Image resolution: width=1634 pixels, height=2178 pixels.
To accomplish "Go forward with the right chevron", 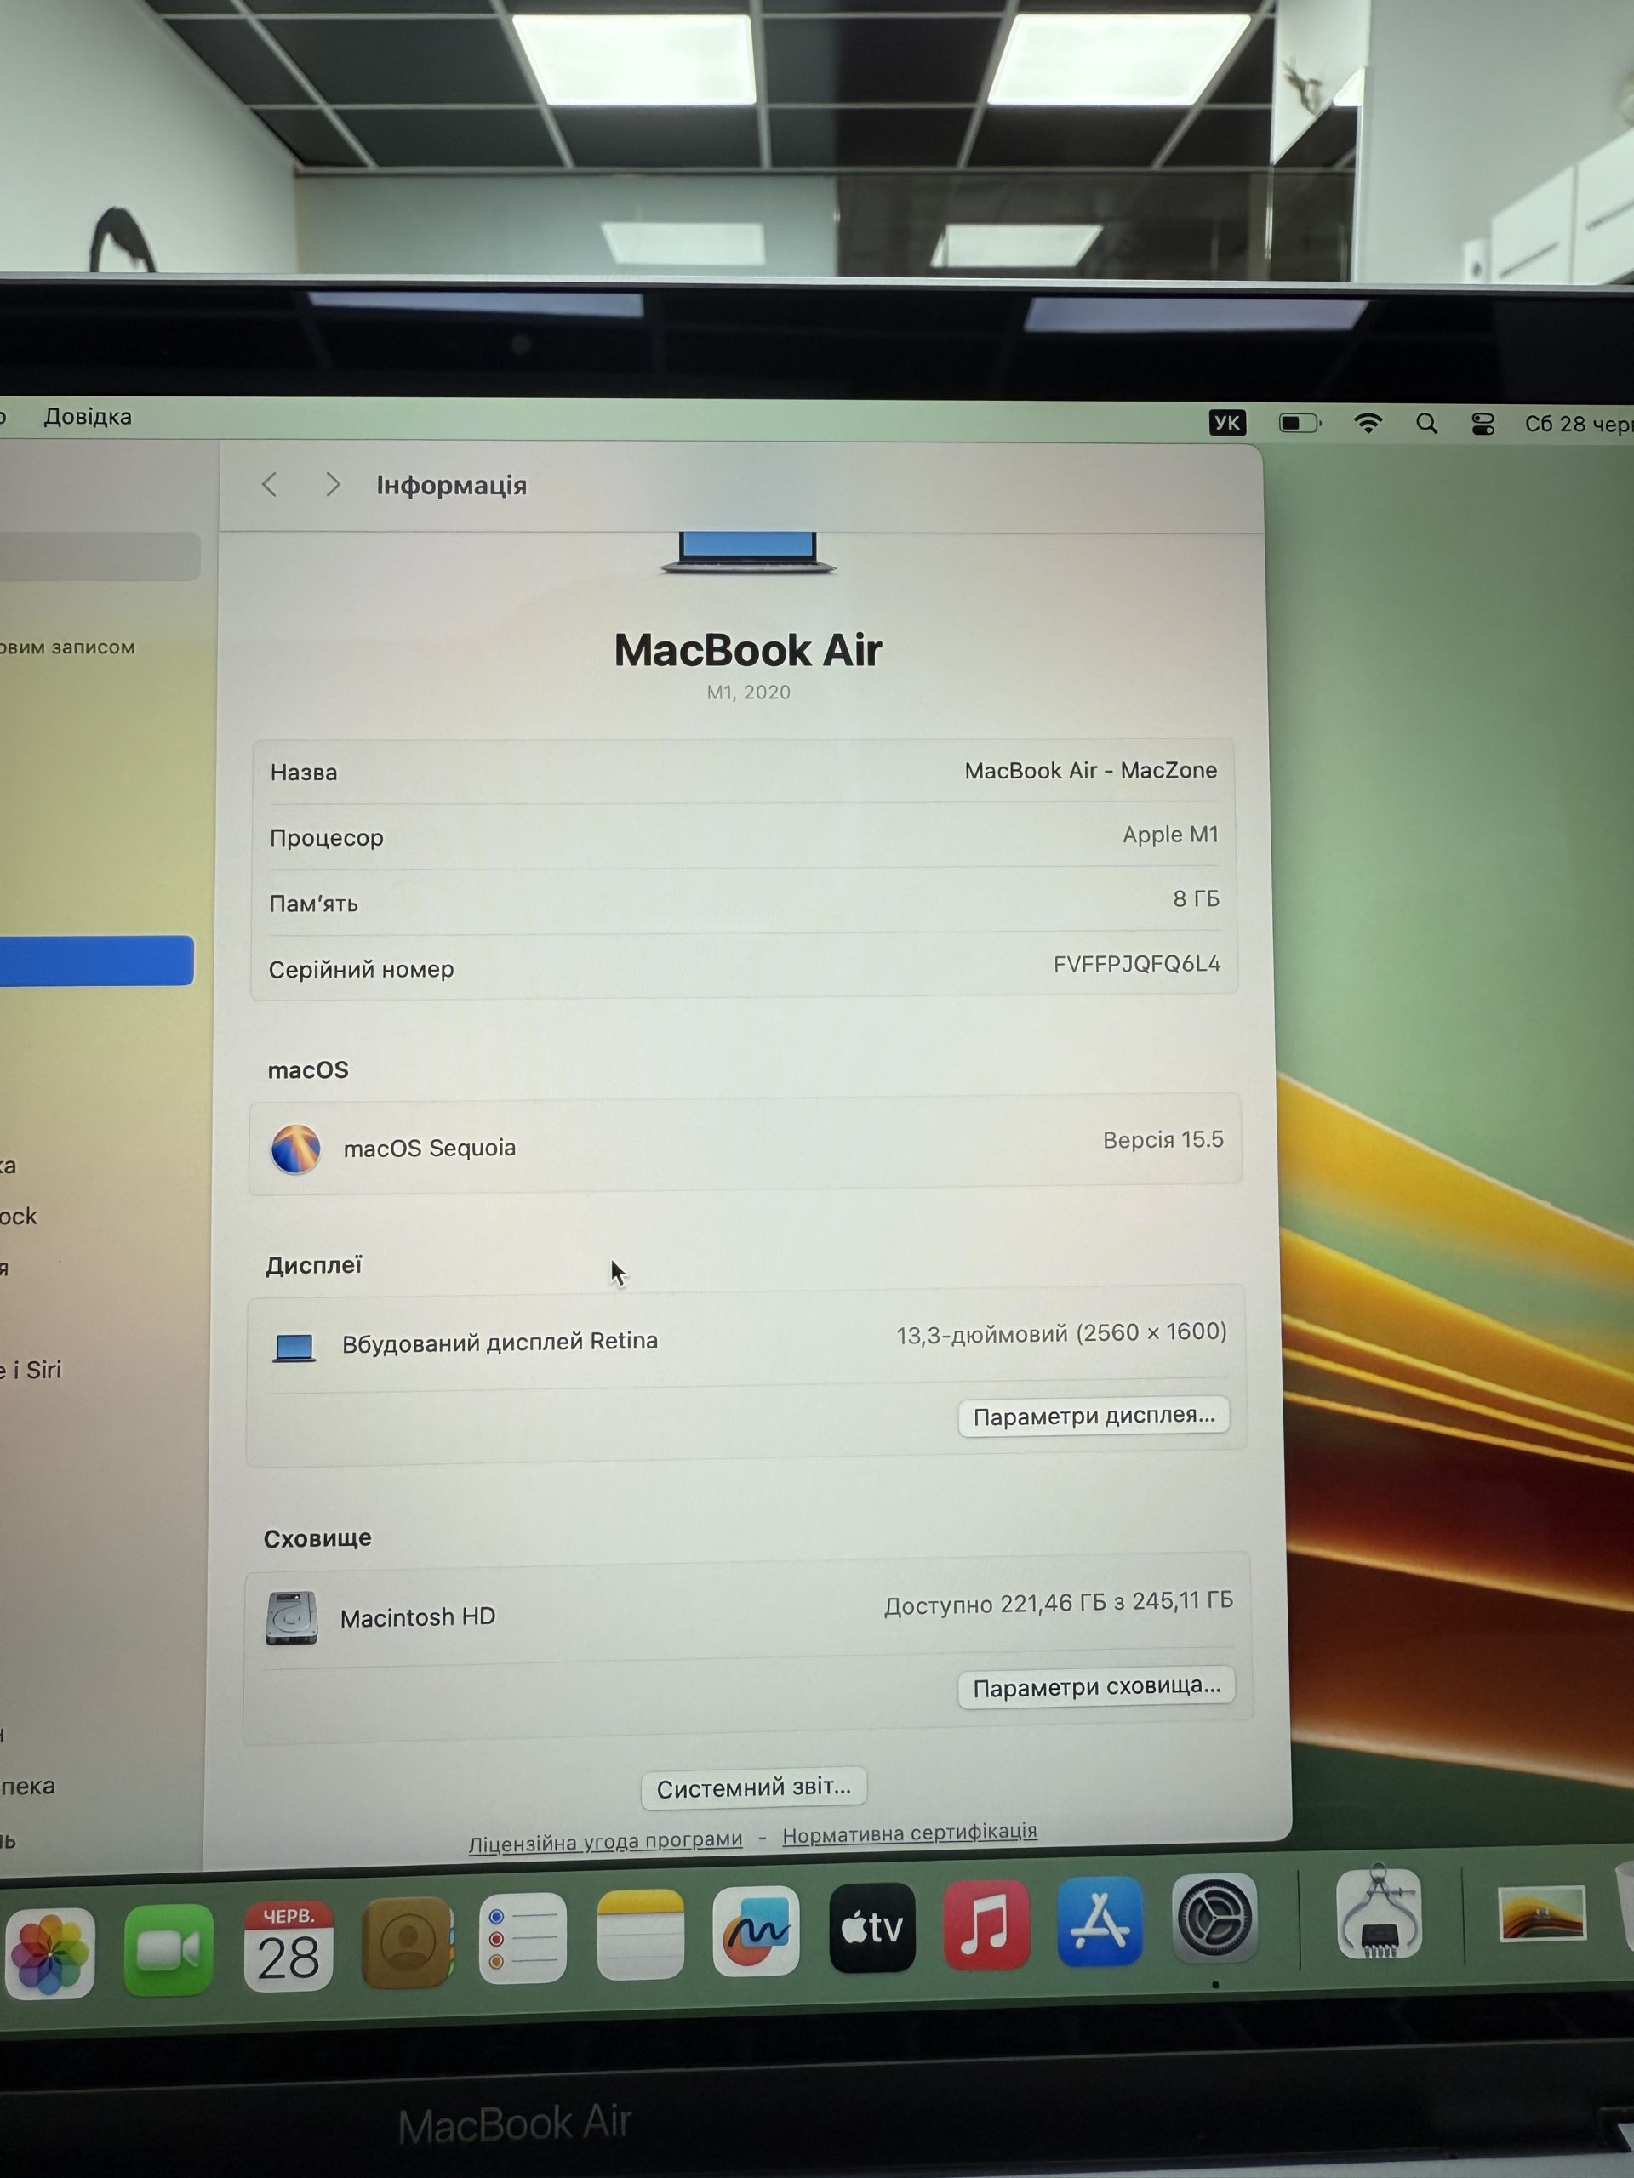I will pyautogui.click(x=333, y=484).
